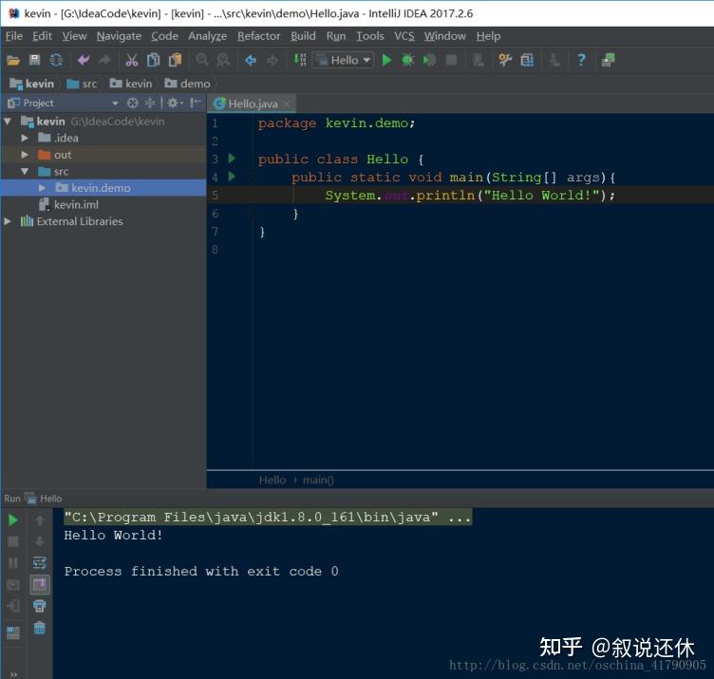Select kevin.iml file in project tree
This screenshot has width=714, height=679.
pos(76,204)
